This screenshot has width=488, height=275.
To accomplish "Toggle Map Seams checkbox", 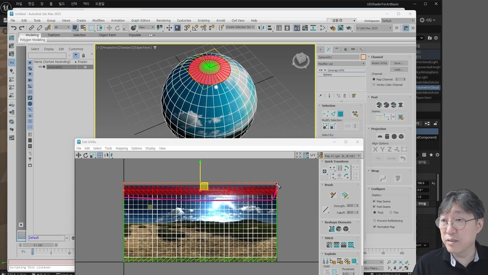I will pos(374,202).
